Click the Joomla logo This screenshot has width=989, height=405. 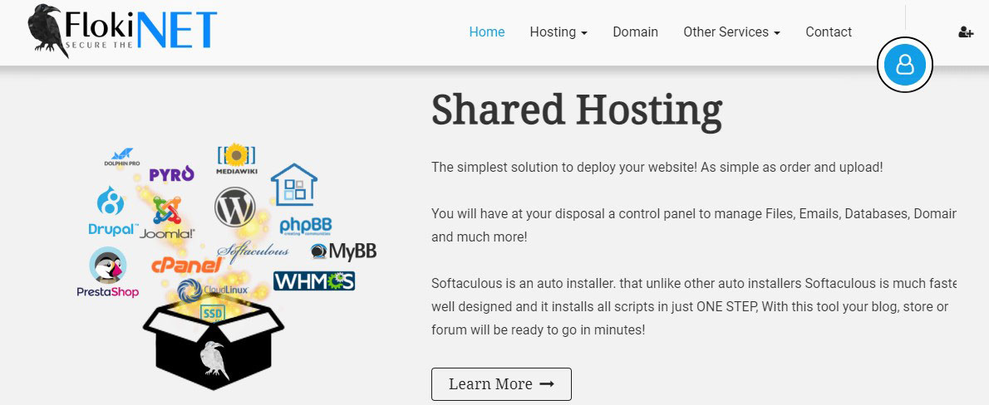point(167,218)
